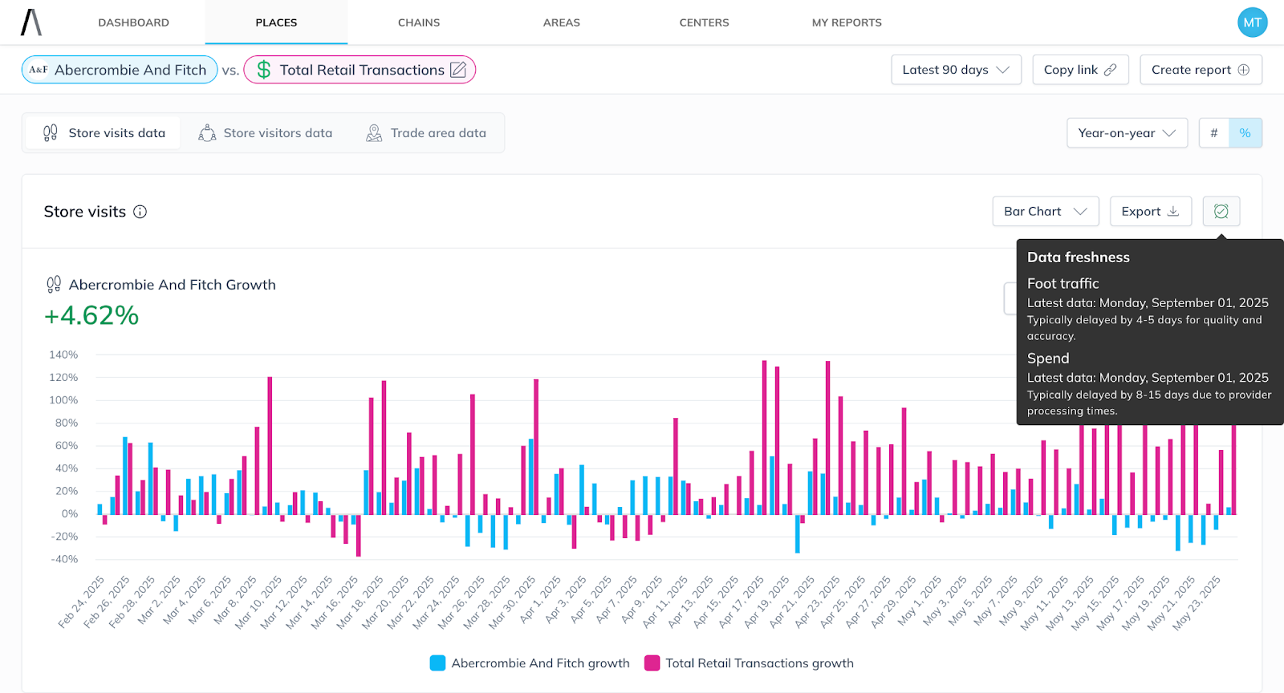
Task: Click the Total Retail Transactions chip
Action: pos(360,70)
